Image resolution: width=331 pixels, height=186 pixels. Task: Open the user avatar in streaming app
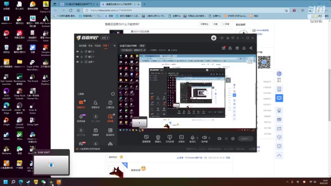tap(213, 38)
